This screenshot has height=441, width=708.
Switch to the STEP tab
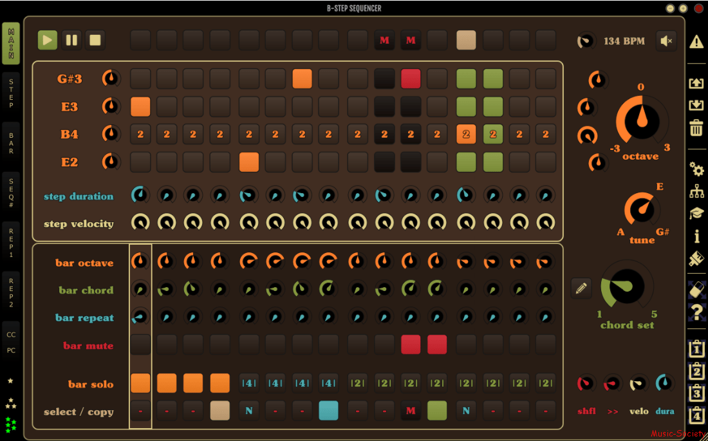click(11, 93)
